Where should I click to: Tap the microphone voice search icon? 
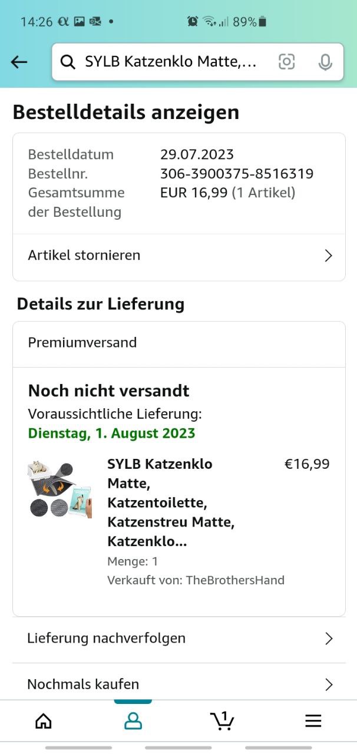pyautogui.click(x=325, y=62)
